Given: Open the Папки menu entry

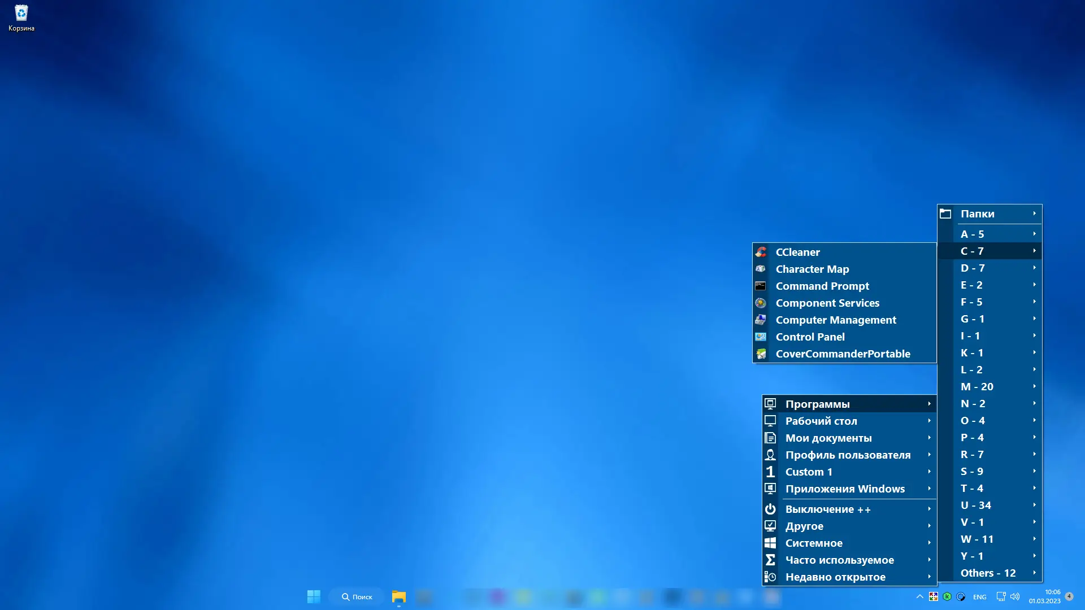Looking at the screenshot, I should [x=976, y=213].
